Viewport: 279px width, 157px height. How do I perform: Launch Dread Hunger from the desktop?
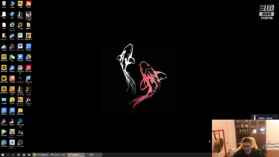[29, 91]
